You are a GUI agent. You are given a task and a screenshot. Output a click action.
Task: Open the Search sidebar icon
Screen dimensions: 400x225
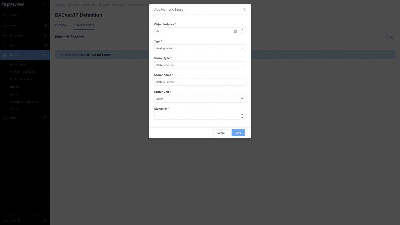point(5,15)
